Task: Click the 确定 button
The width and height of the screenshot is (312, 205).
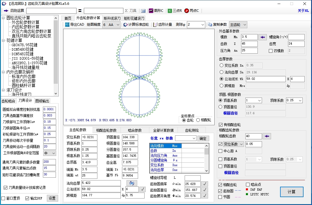Action: click(x=203, y=138)
